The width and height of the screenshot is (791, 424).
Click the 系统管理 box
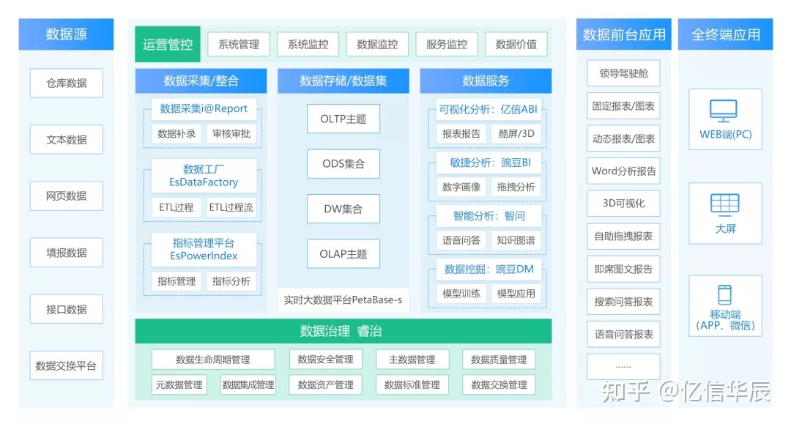tap(238, 45)
